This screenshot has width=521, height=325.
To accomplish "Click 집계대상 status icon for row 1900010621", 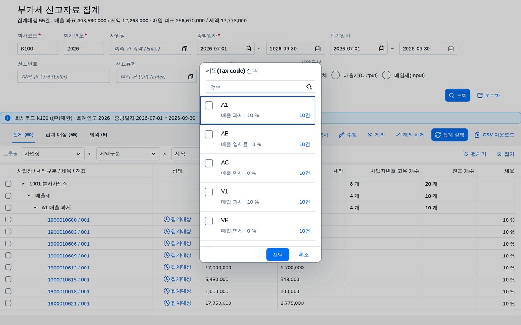I will 166,303.
